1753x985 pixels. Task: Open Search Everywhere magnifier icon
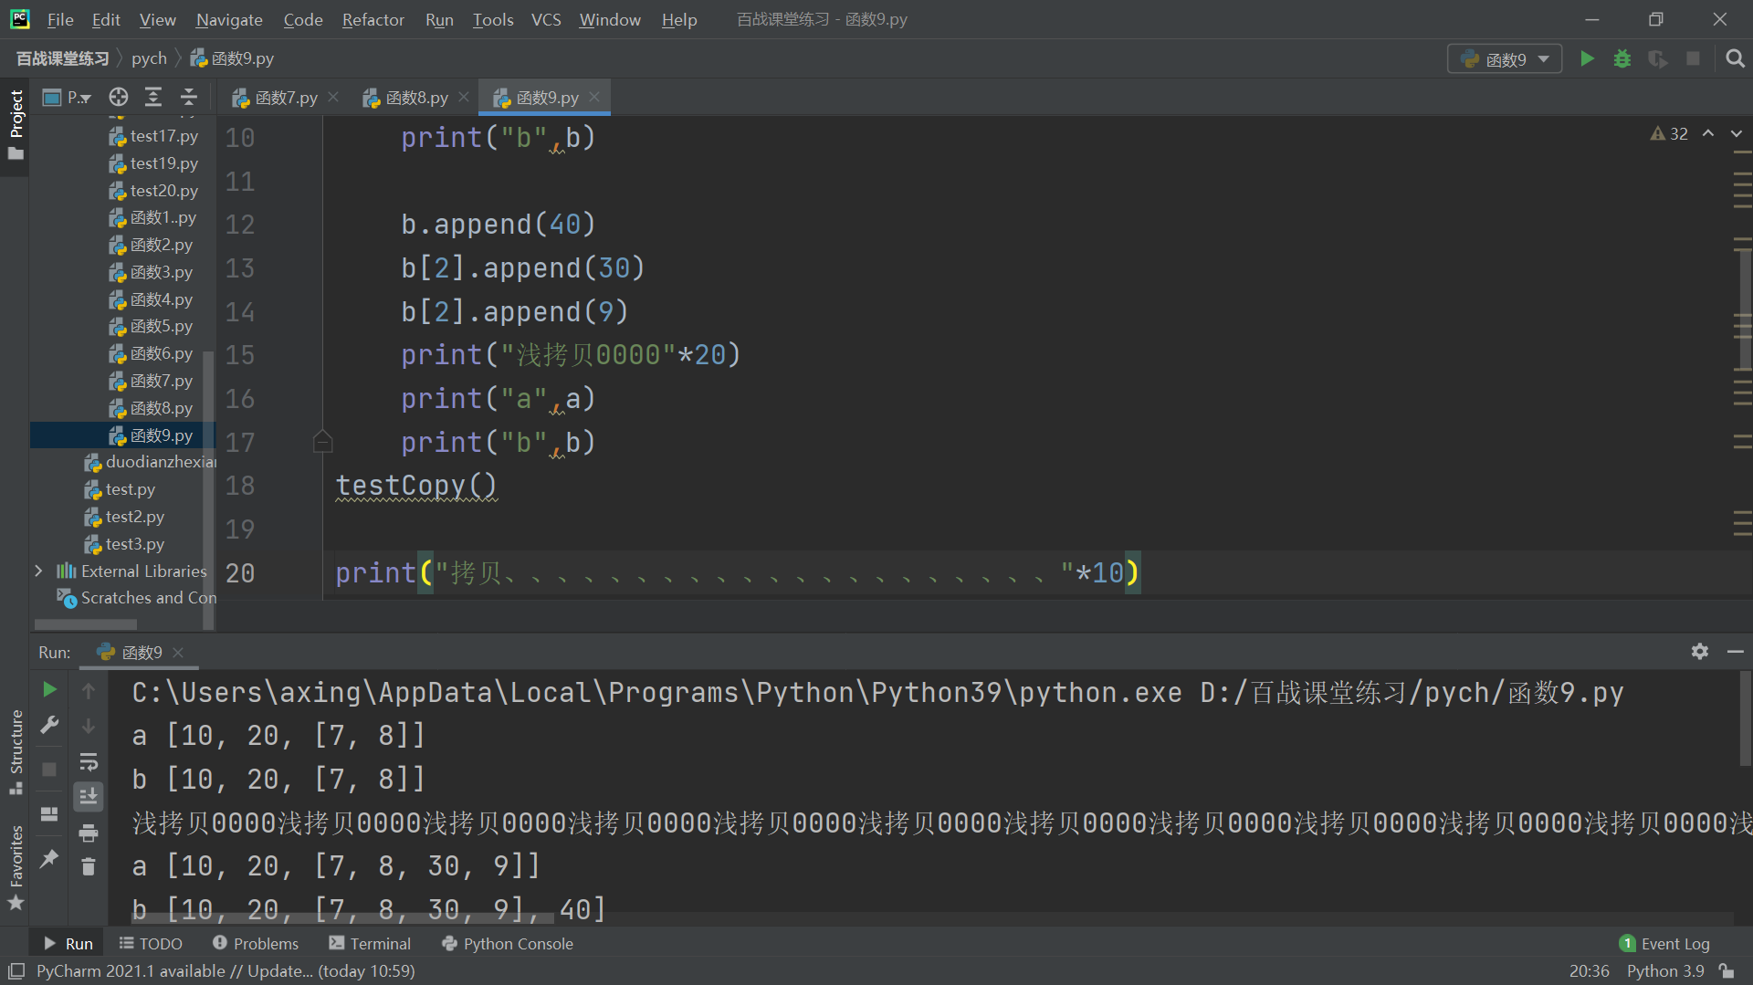click(1735, 59)
